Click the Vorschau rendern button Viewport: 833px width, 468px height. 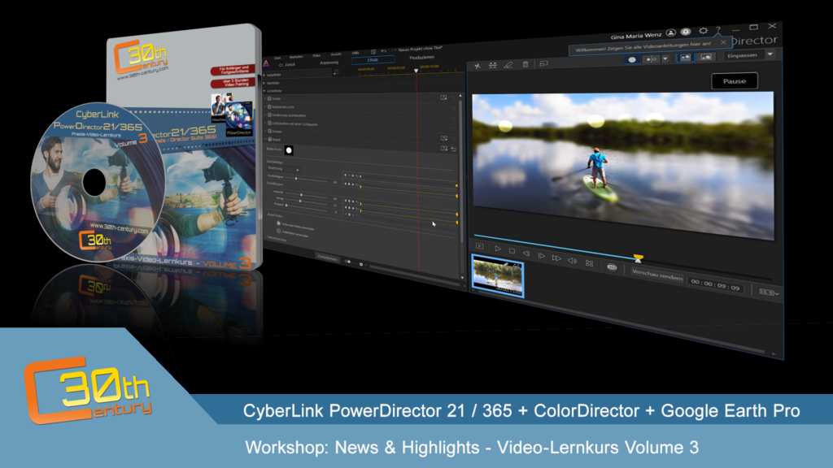coord(657,276)
